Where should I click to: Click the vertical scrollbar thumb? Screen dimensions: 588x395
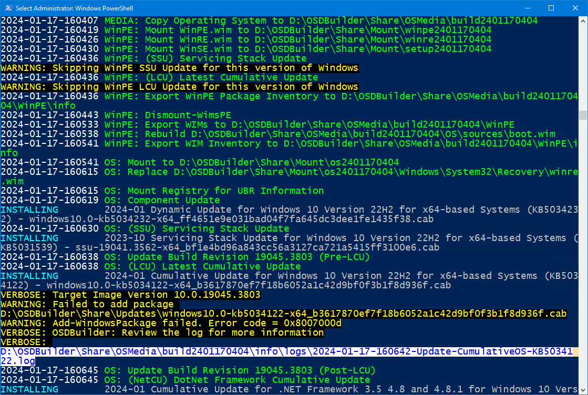coord(583,115)
